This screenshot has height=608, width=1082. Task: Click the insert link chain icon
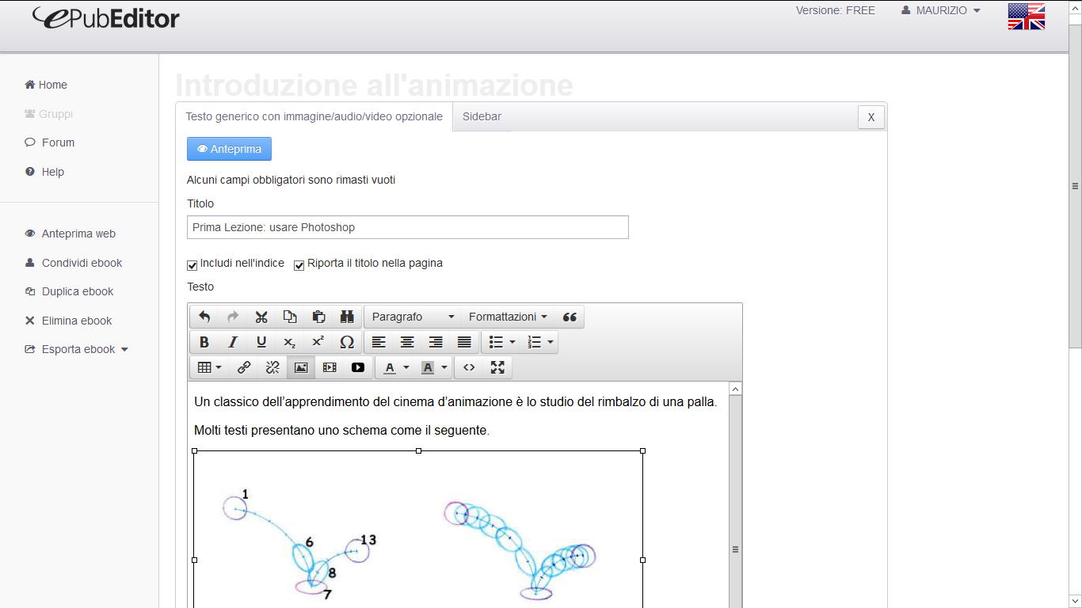coord(244,367)
